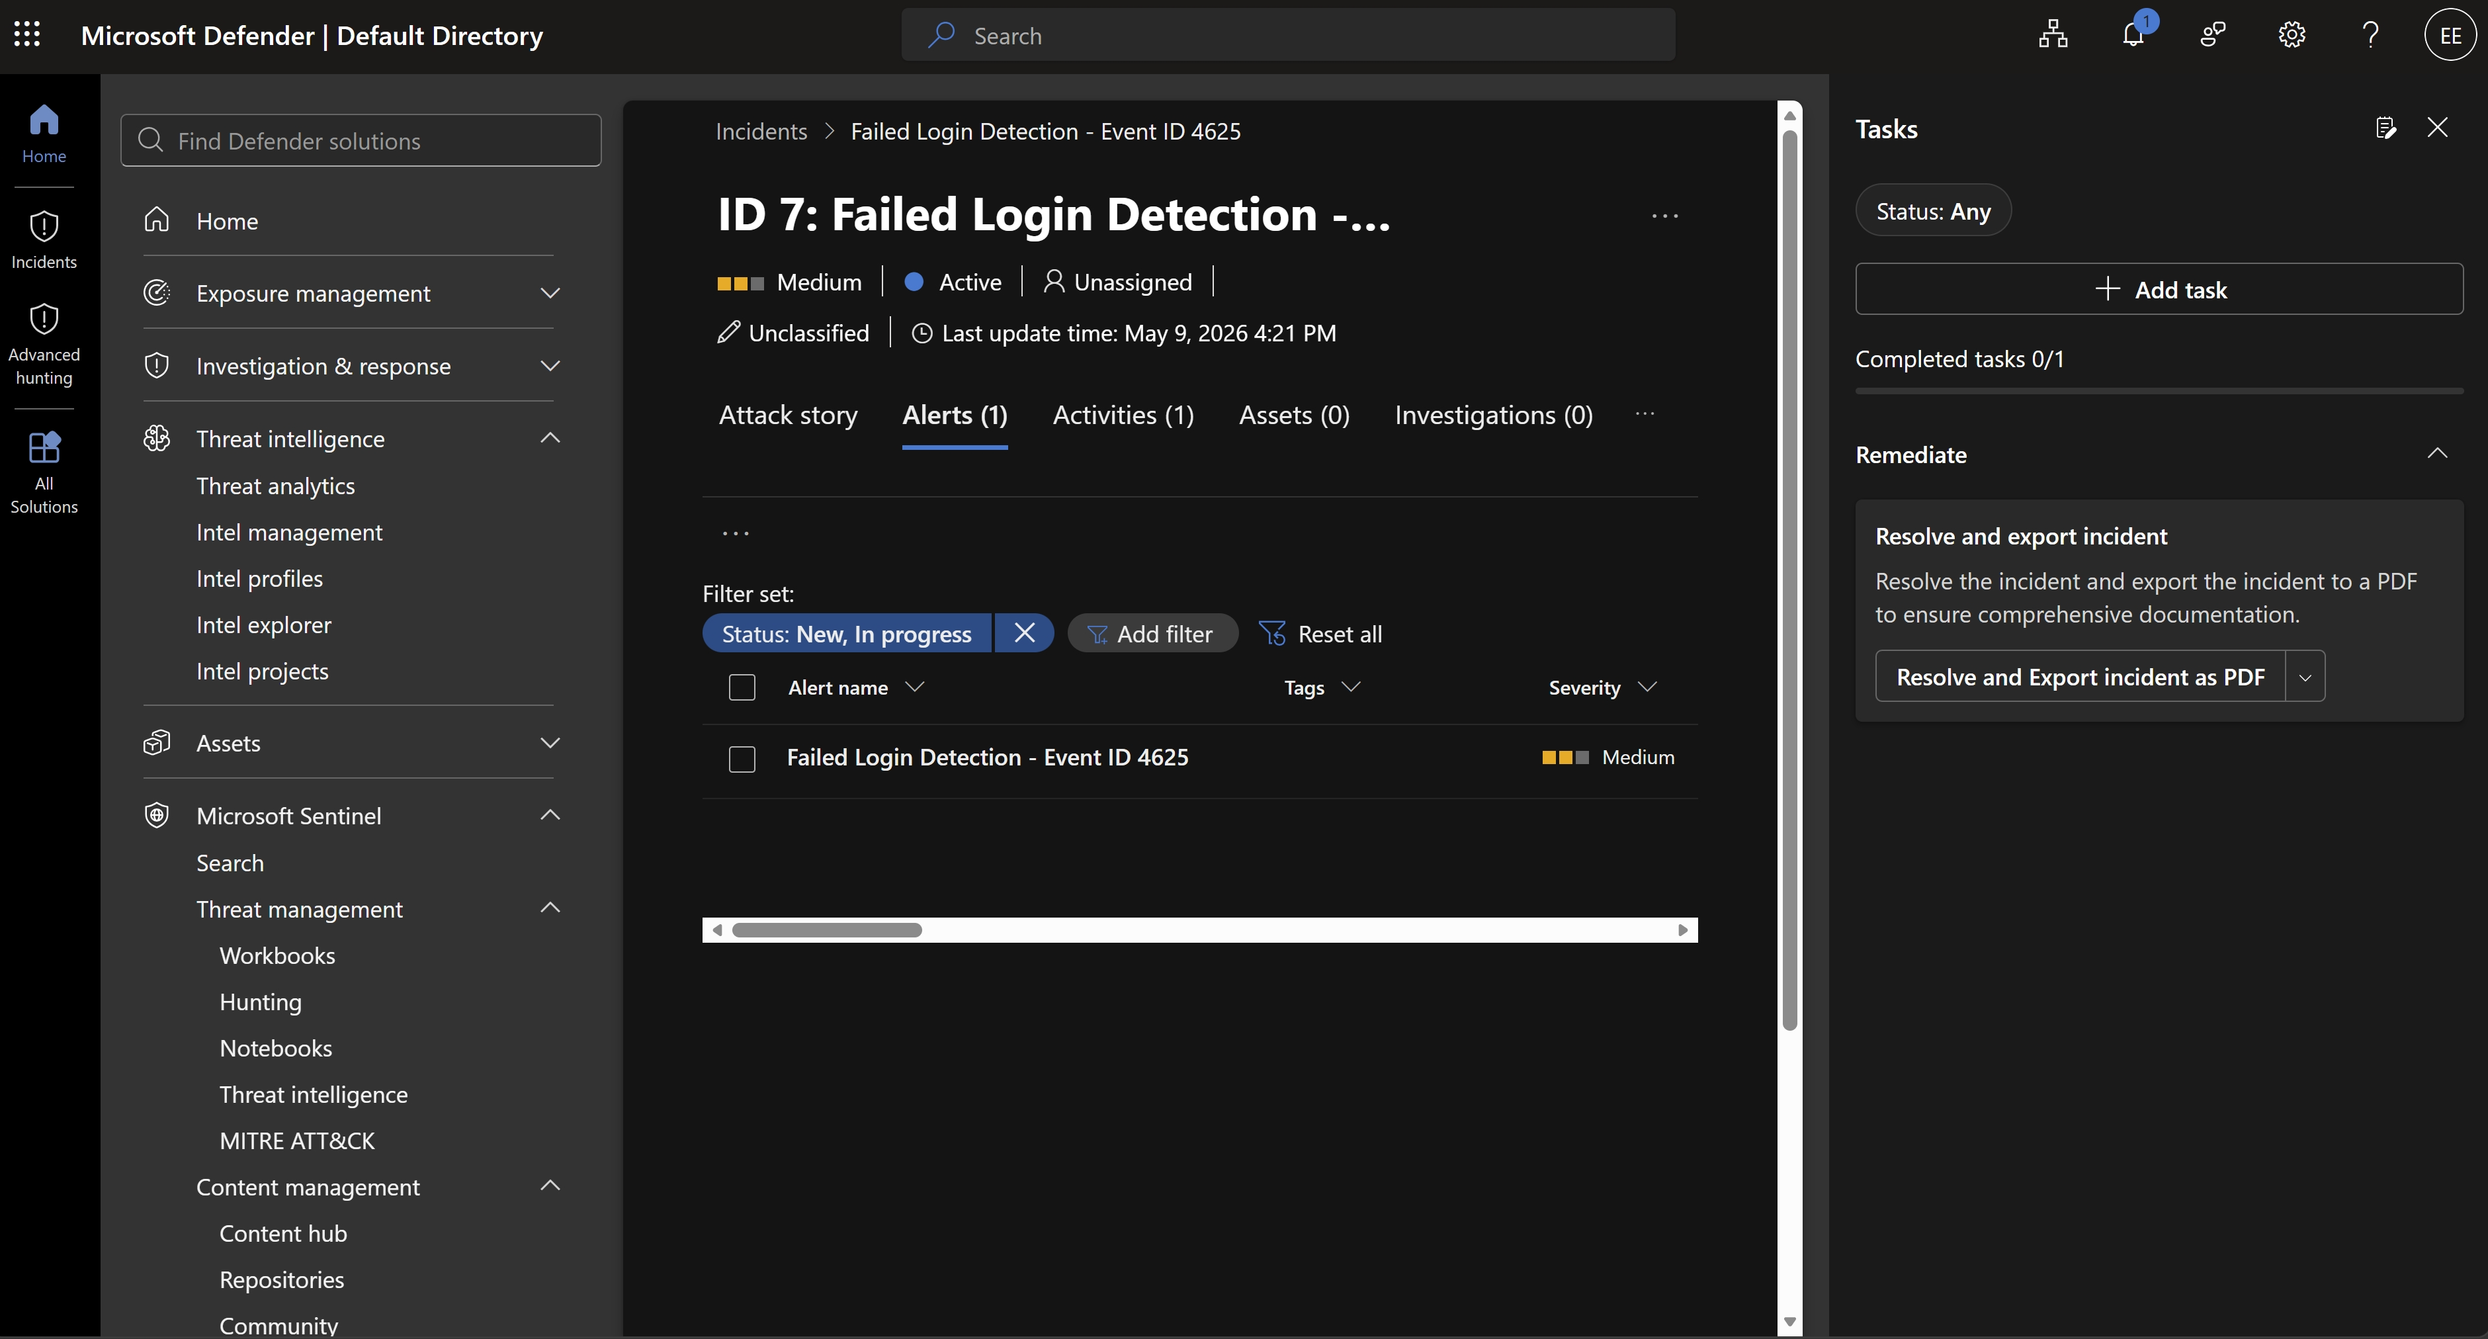The width and height of the screenshot is (2488, 1339).
Task: Click the Unclassified pencil icon
Action: click(x=729, y=332)
